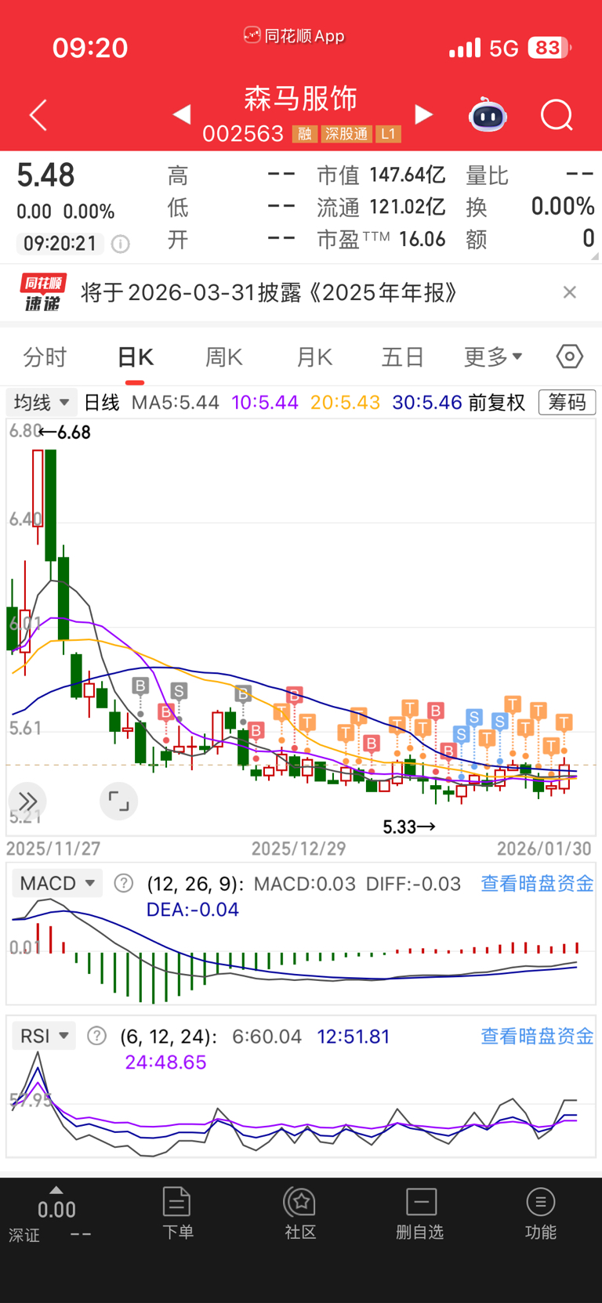Tap the gray B marker on chart near 5.61

[x=140, y=686]
